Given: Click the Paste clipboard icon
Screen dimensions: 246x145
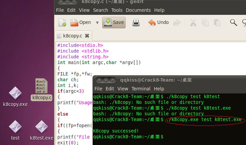Looking at the screenshot, I should point(217,23).
